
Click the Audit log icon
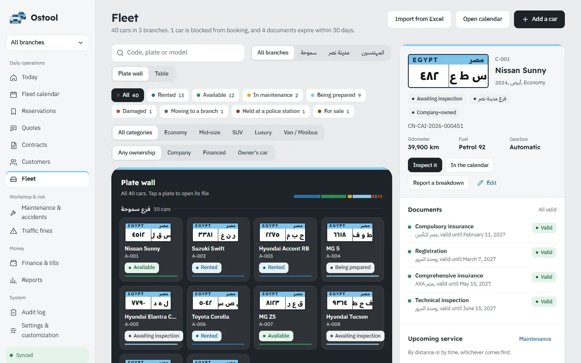coord(14,313)
